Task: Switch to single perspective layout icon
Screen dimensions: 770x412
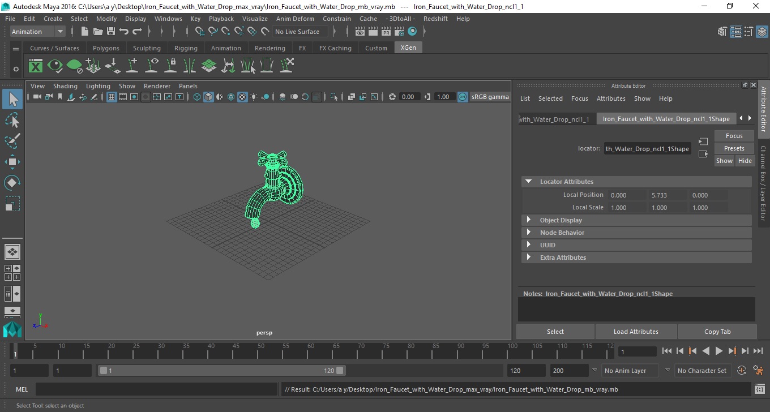Action: (12, 252)
